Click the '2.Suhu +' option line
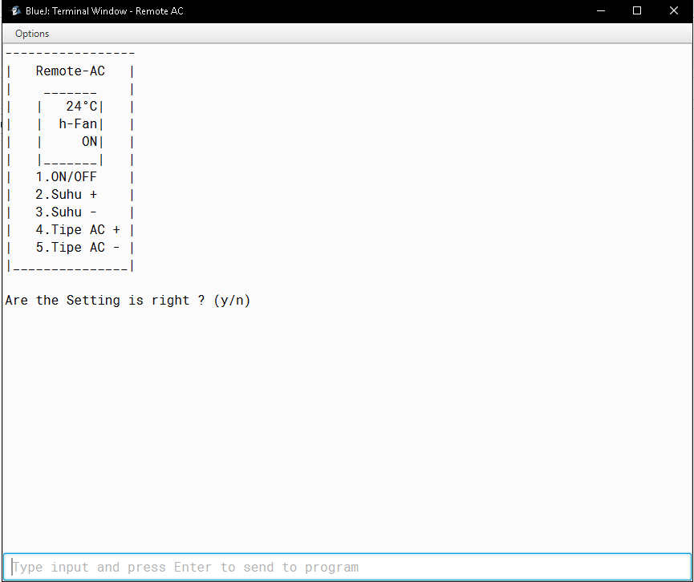The image size is (694, 582). (66, 195)
